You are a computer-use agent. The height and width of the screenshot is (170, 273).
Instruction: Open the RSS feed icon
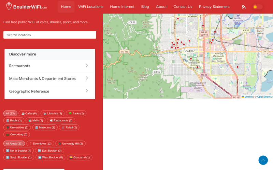click(244, 7)
